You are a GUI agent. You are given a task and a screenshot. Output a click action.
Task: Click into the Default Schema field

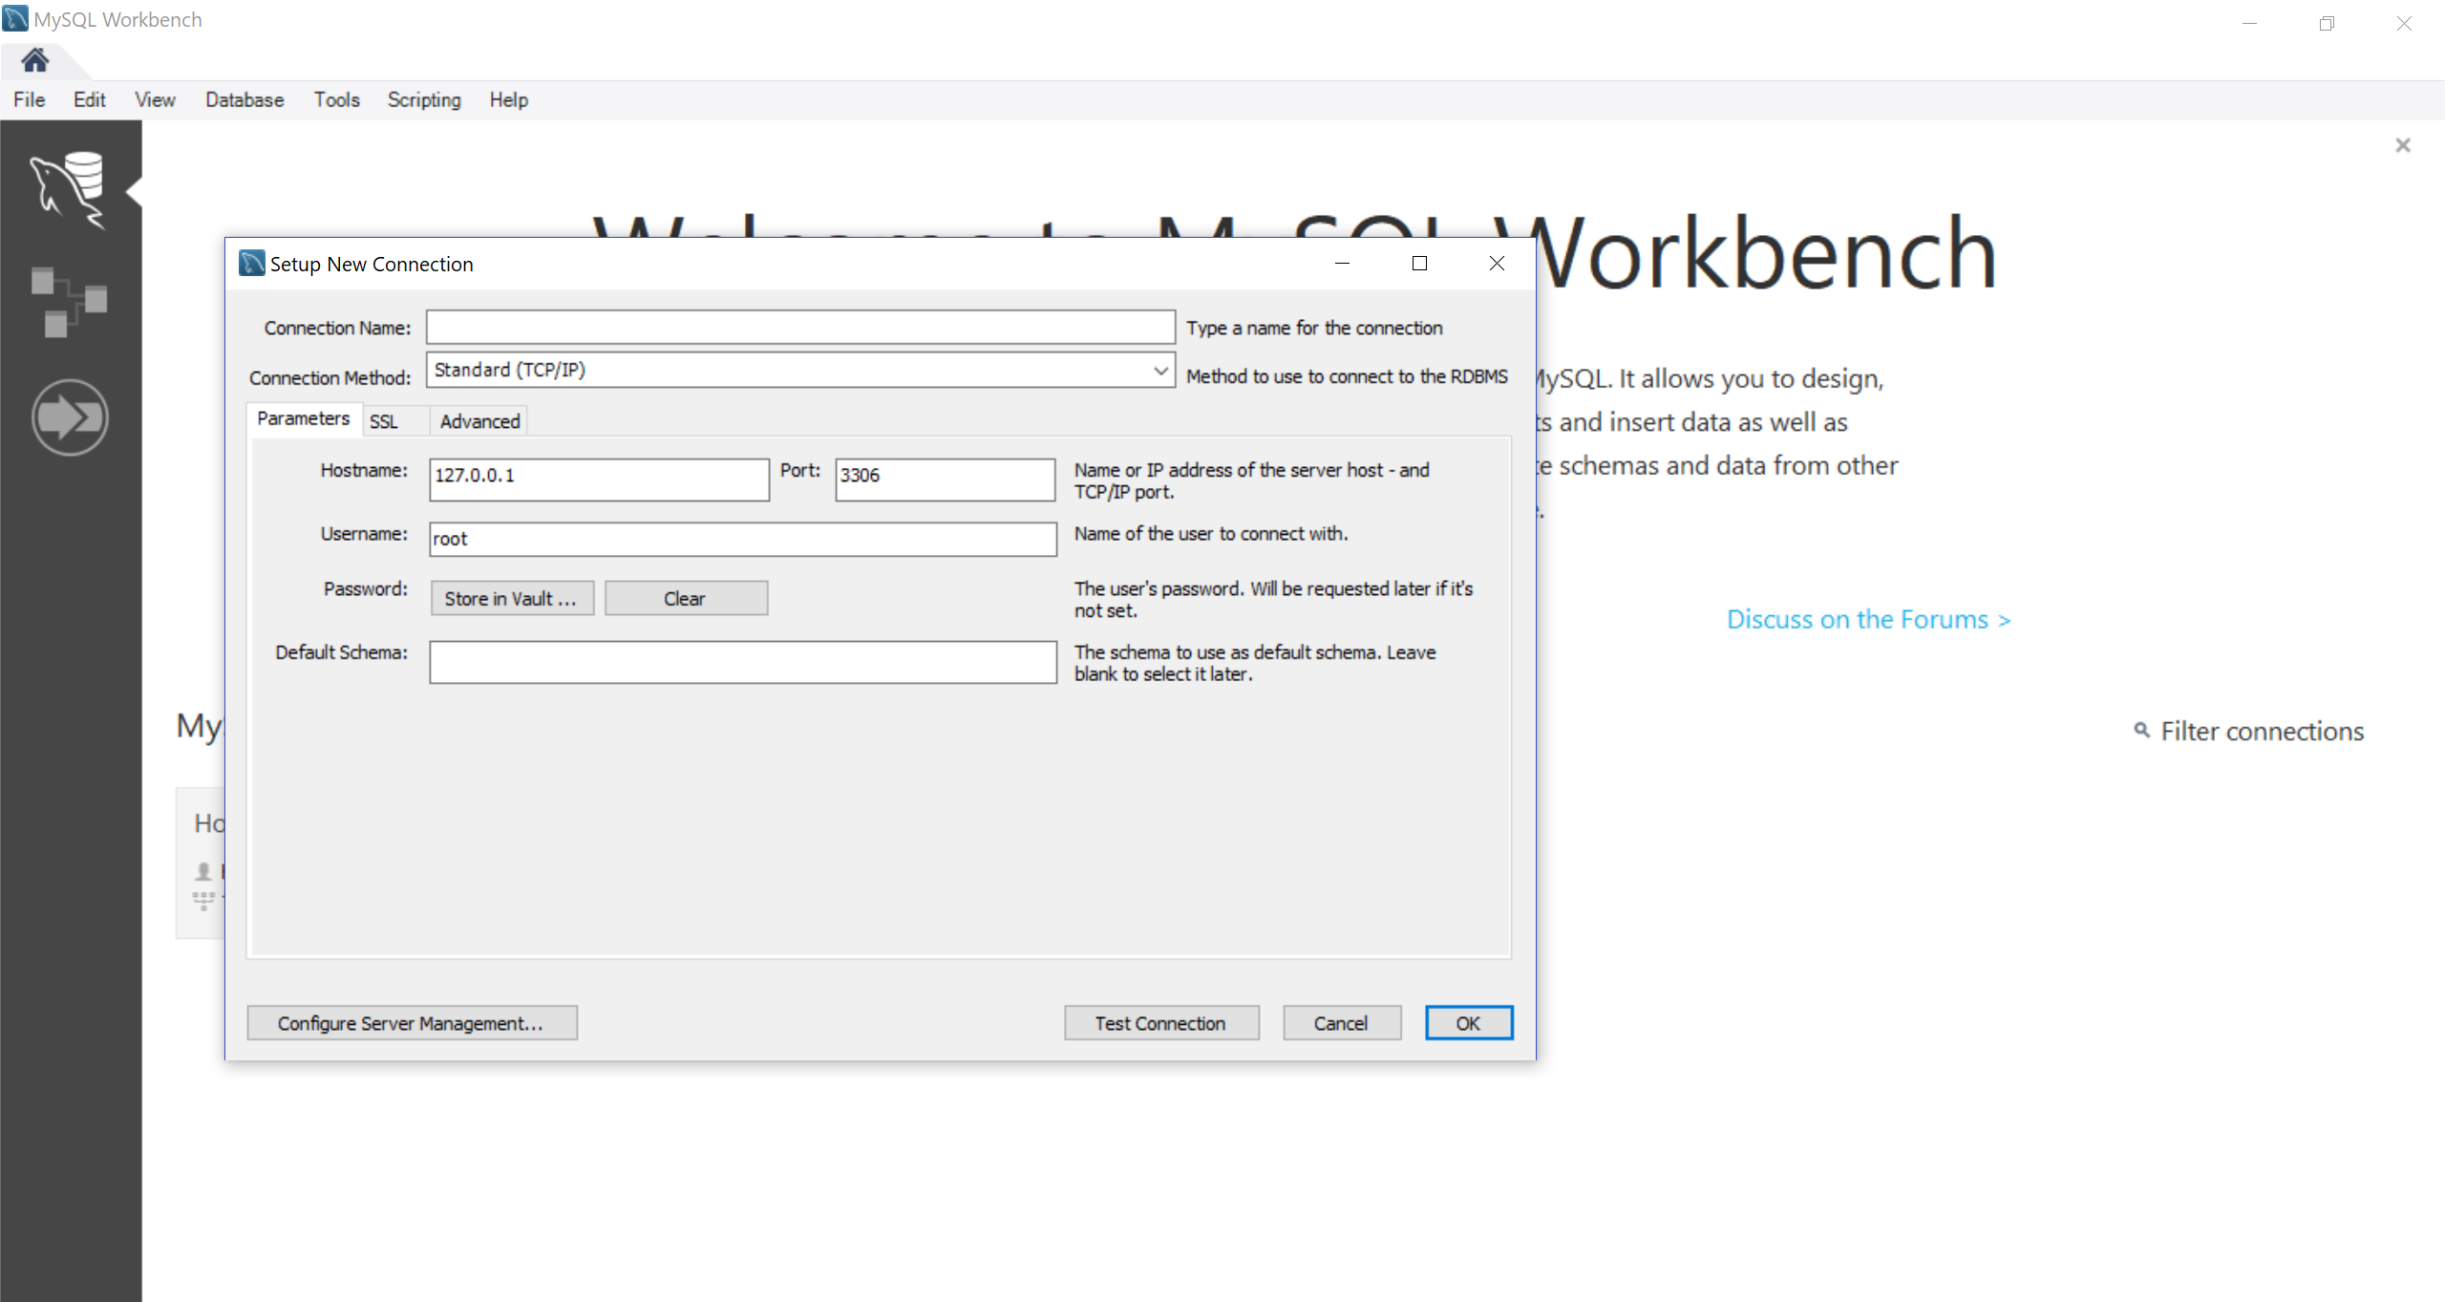(742, 662)
